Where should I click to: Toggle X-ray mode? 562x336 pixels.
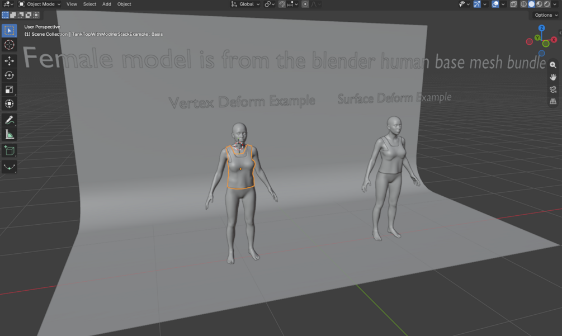513,4
